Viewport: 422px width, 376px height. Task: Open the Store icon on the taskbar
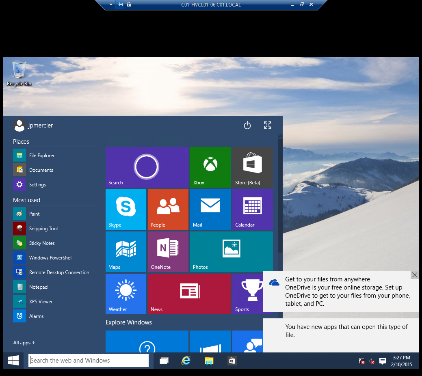click(232, 361)
